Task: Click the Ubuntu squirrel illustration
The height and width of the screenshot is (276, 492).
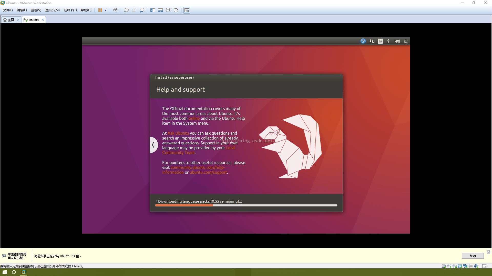Action: [x=290, y=146]
